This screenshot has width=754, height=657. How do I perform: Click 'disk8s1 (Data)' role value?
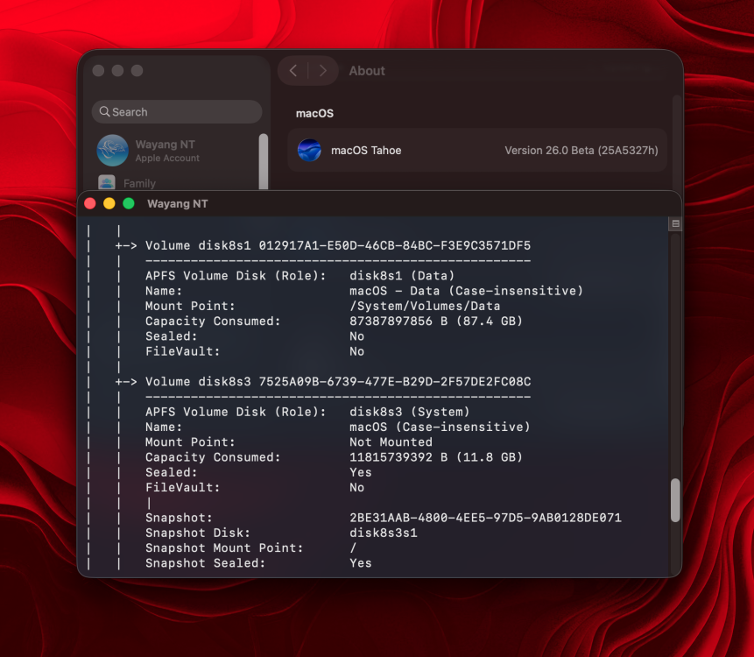(402, 276)
